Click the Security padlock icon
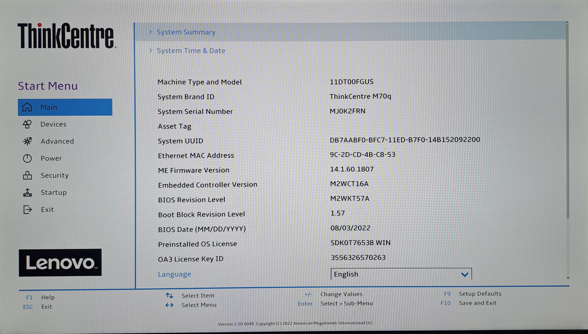The width and height of the screenshot is (588, 334). pyautogui.click(x=27, y=175)
